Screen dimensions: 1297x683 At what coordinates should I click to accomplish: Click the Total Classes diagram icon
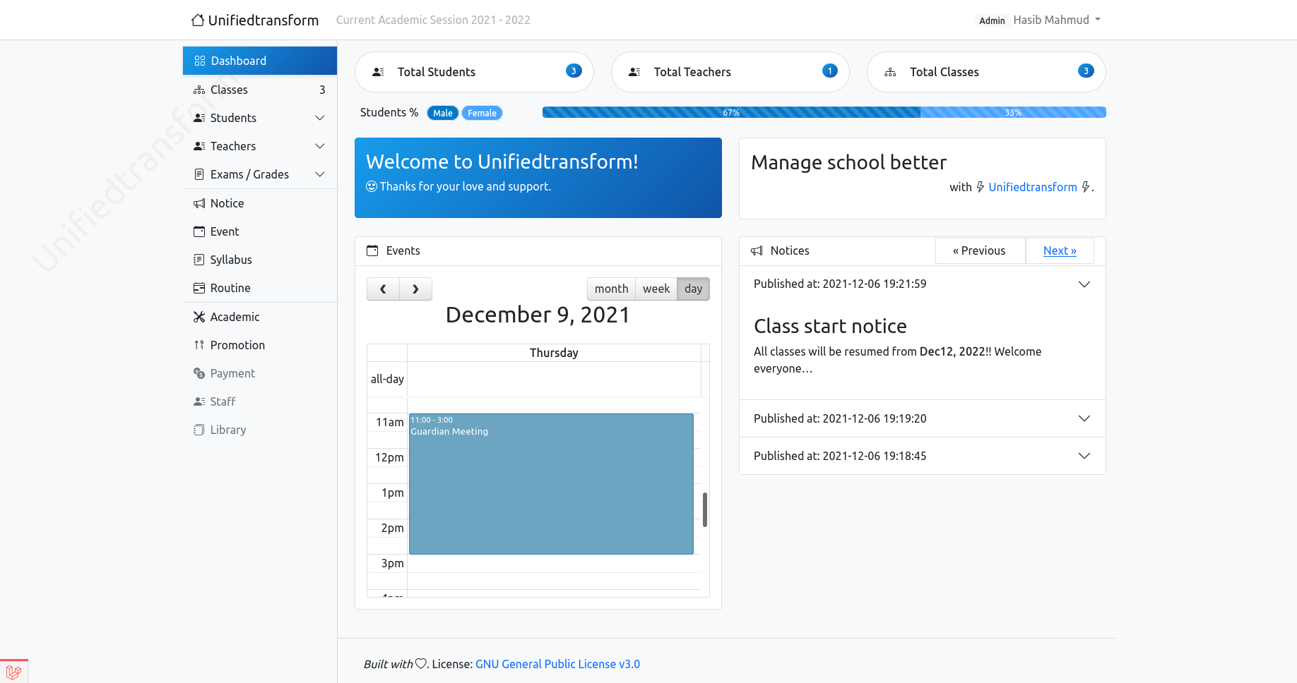click(x=890, y=72)
